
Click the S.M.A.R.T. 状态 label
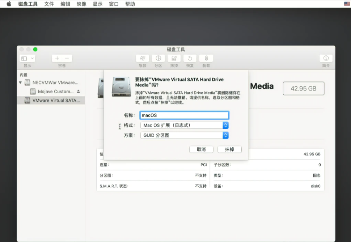(x=114, y=186)
